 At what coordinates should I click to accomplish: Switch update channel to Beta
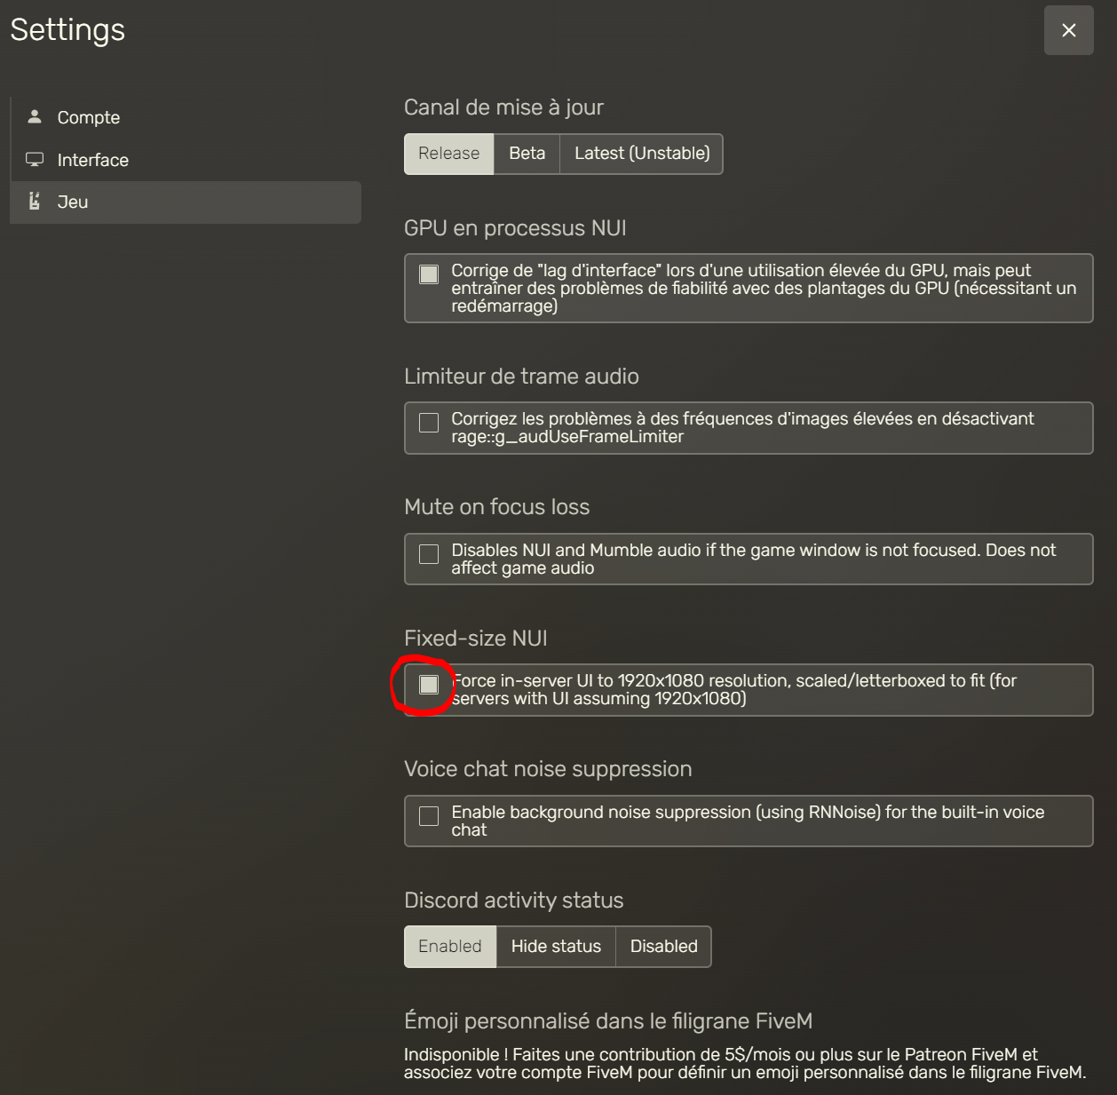pyautogui.click(x=527, y=154)
